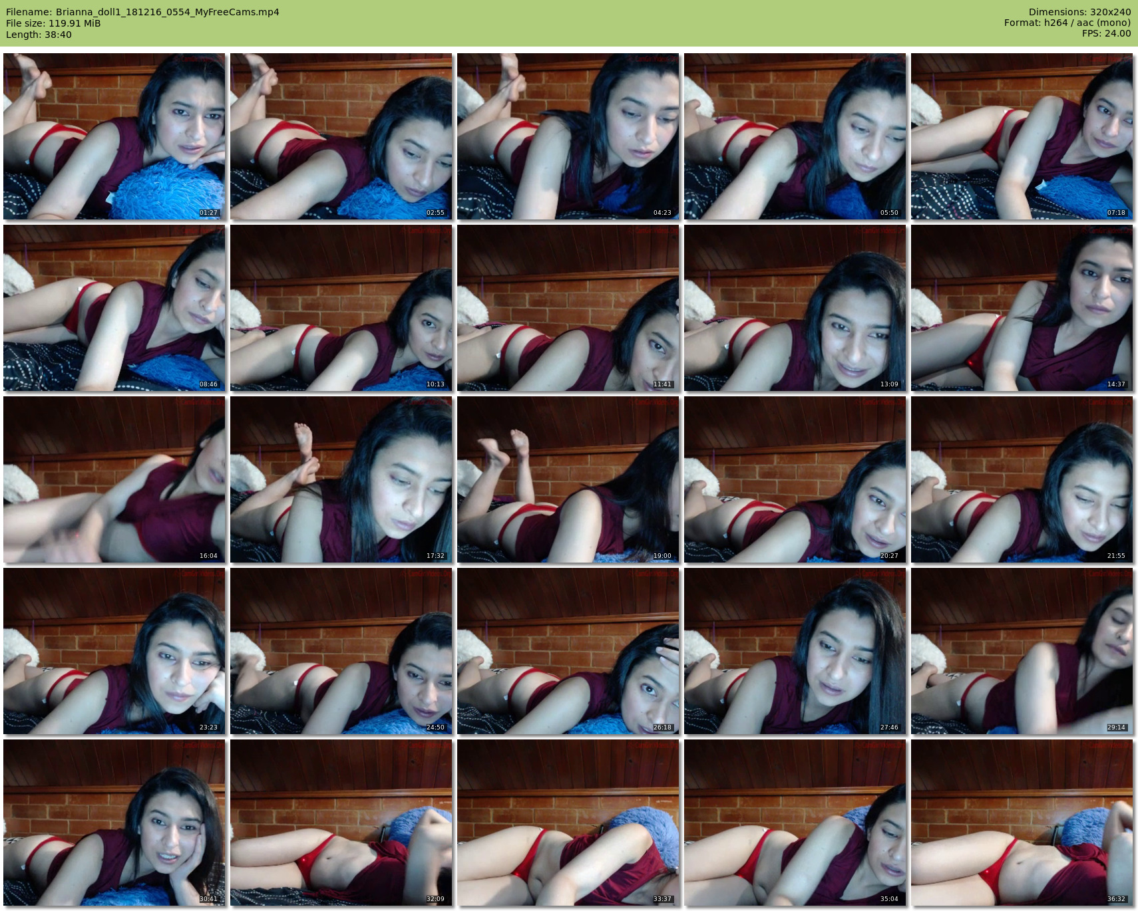Viewport: 1138px width, 911px height.
Task: Select the frame at 02:55
Action: [x=341, y=136]
